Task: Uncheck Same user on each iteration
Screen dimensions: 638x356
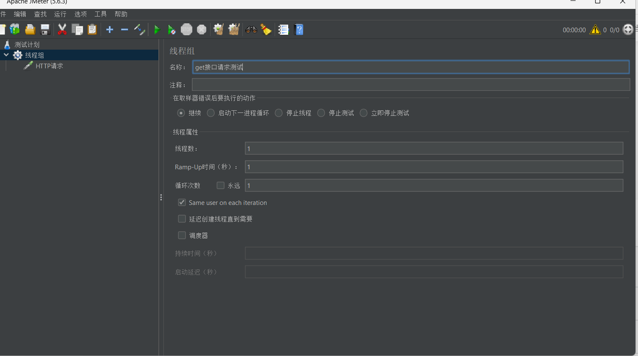Action: coord(182,202)
